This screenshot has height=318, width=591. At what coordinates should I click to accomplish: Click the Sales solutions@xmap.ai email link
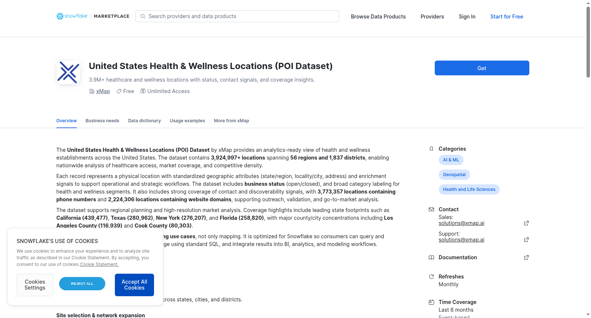(461, 223)
